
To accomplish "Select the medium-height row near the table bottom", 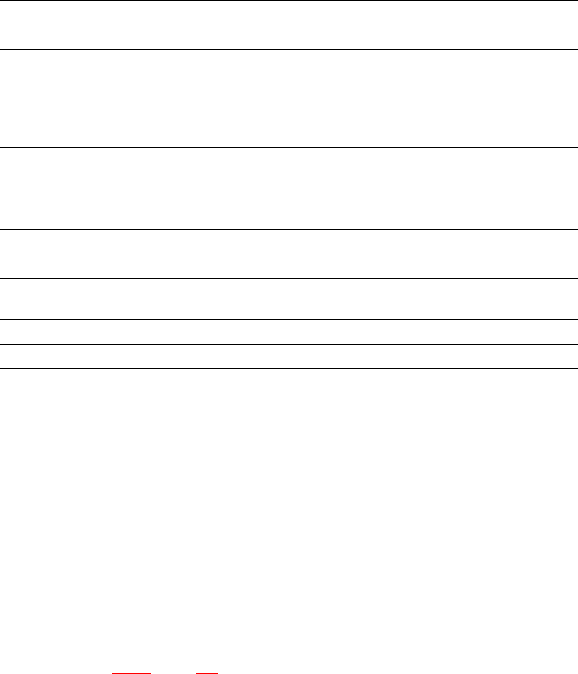I will tap(289, 299).
